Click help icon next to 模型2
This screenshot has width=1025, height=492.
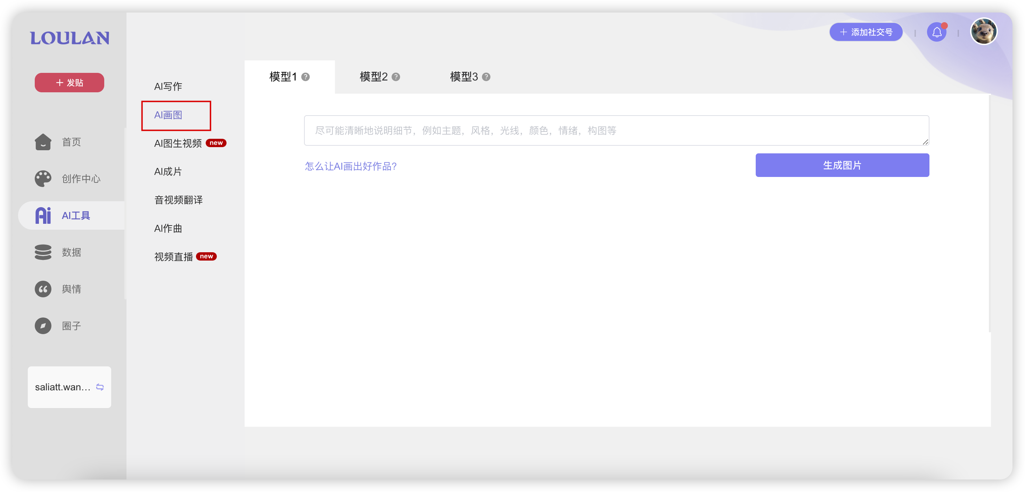(x=395, y=77)
